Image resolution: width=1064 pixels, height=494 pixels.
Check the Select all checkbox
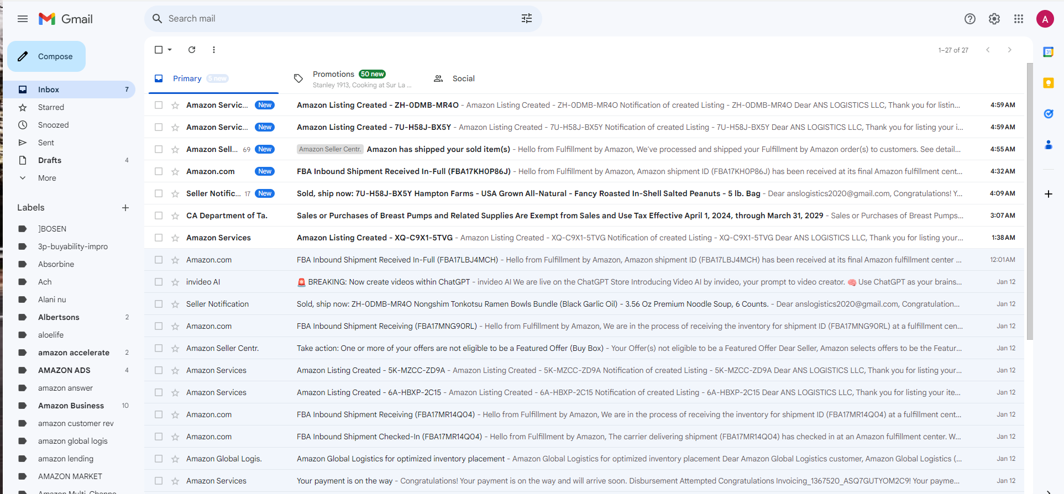[159, 50]
